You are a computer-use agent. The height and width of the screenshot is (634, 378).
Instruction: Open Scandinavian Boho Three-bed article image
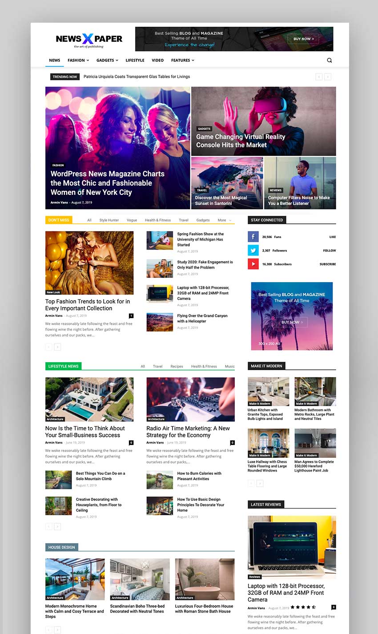(x=140, y=579)
